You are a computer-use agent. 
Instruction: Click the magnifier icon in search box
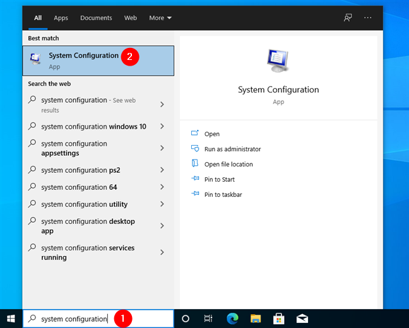32,318
